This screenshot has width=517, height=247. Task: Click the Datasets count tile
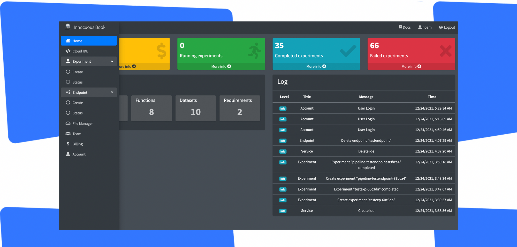click(x=195, y=108)
